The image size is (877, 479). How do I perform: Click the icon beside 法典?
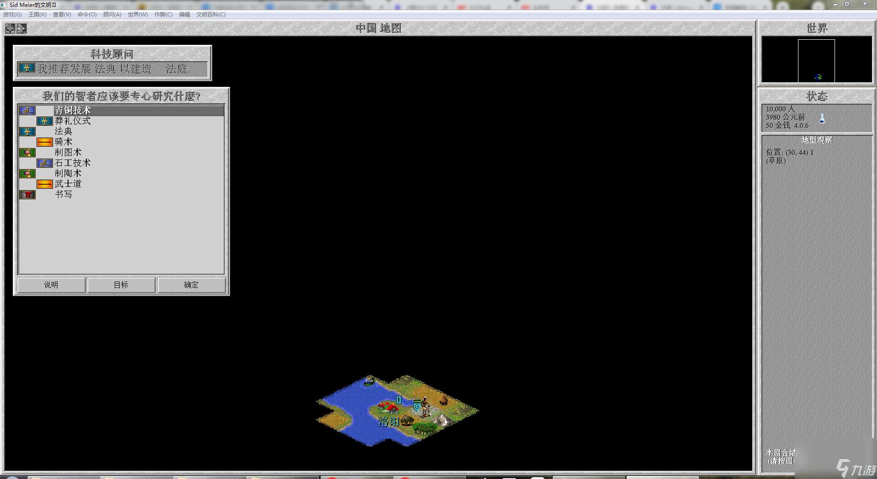(x=27, y=132)
